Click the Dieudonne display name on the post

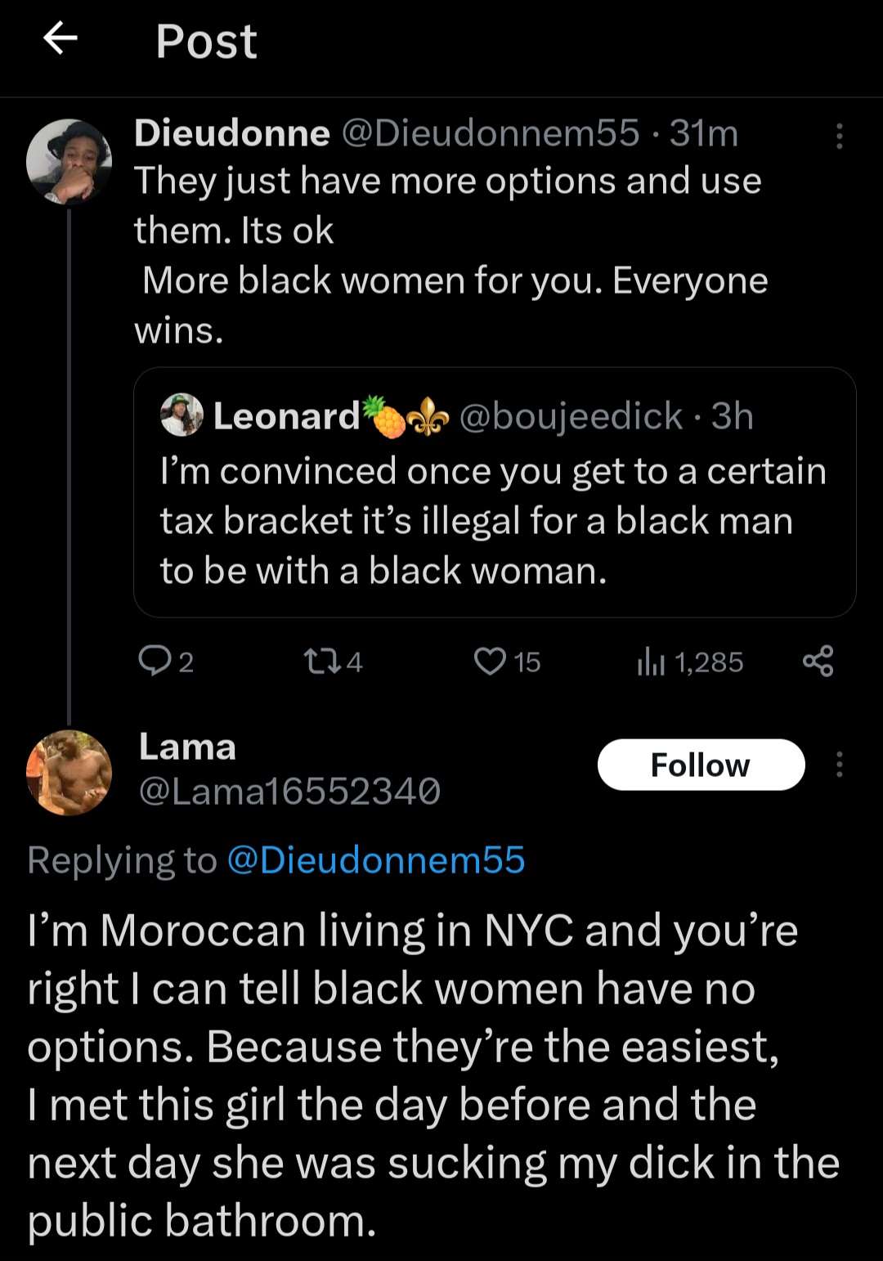(231, 133)
